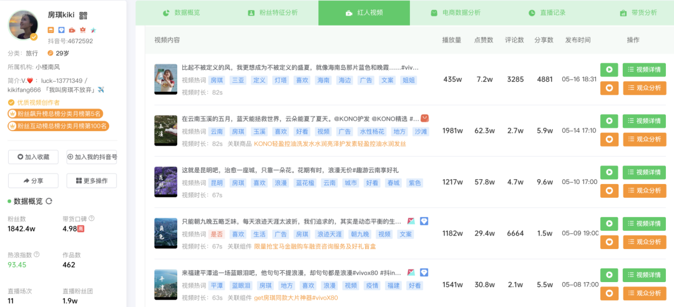The image size is (674, 307).
Task: Click the verified badge on the profile avatar
Action: pos(34,37)
